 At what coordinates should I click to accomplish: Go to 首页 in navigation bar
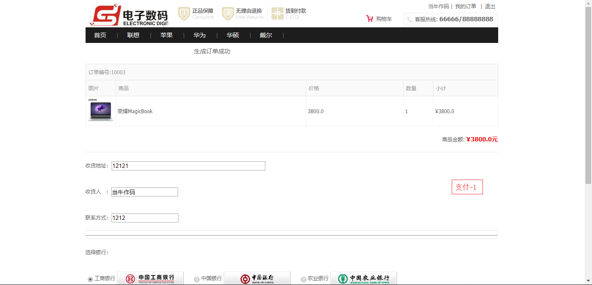click(x=100, y=35)
